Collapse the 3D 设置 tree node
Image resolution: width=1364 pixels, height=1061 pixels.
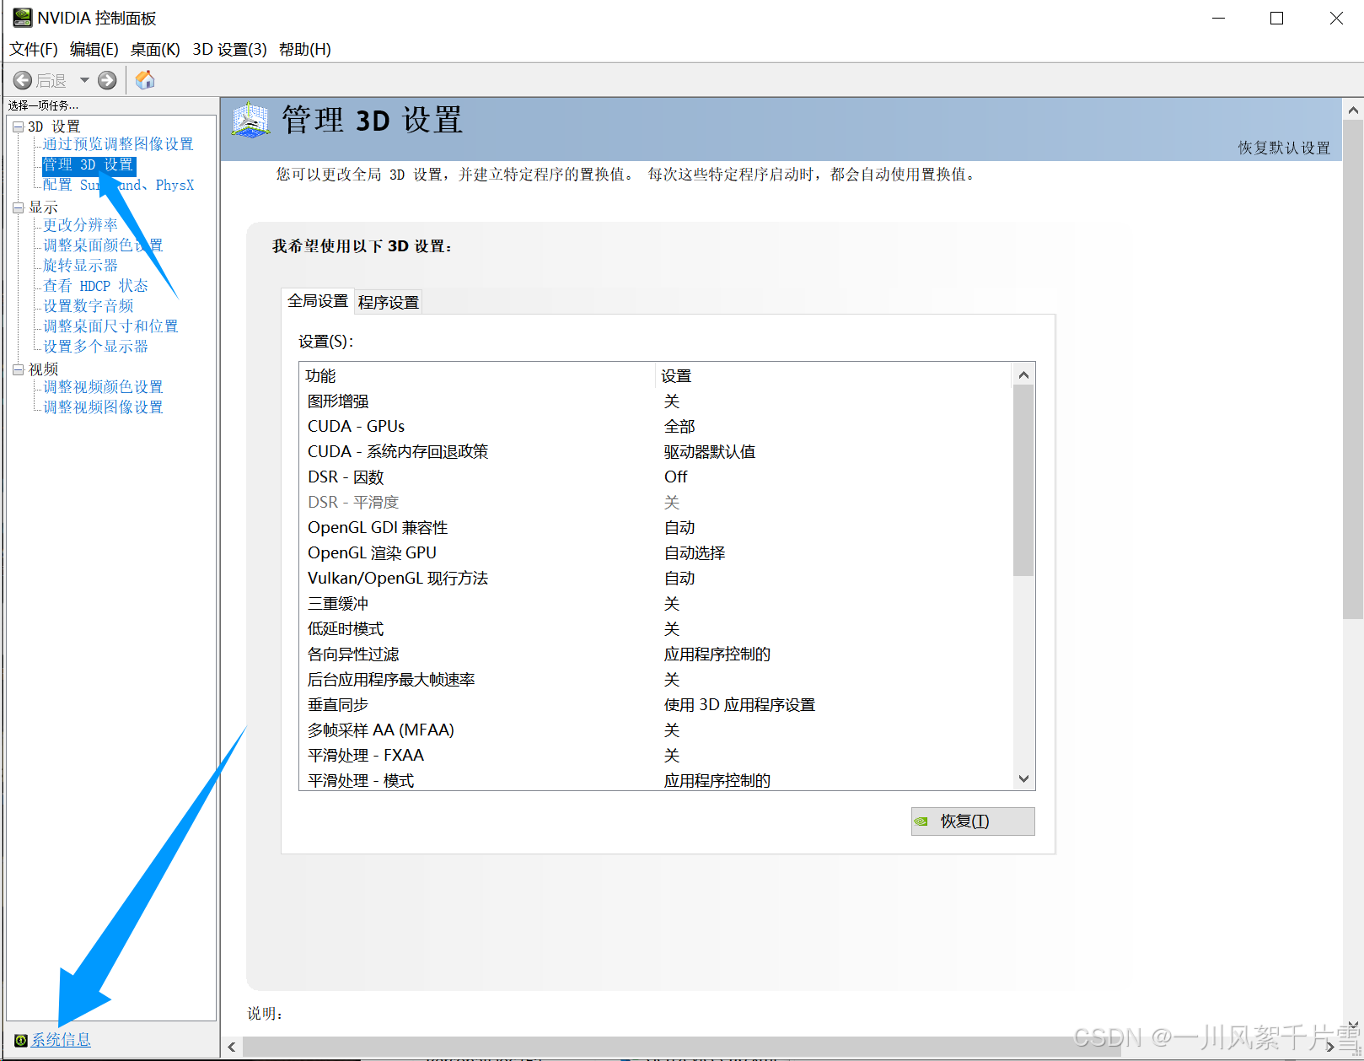(18, 127)
